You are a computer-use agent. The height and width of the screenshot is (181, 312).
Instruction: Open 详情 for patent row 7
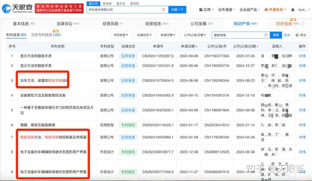302,137
